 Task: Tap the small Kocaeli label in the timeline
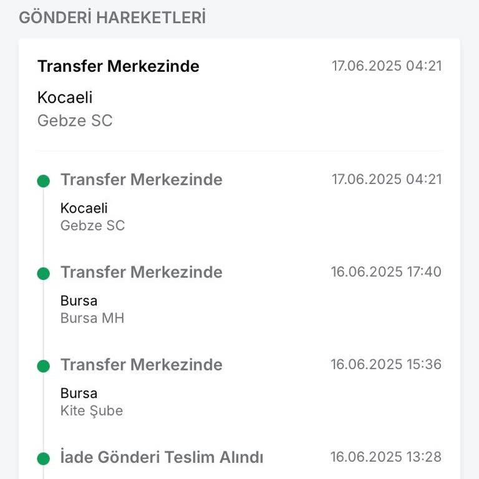(x=84, y=208)
